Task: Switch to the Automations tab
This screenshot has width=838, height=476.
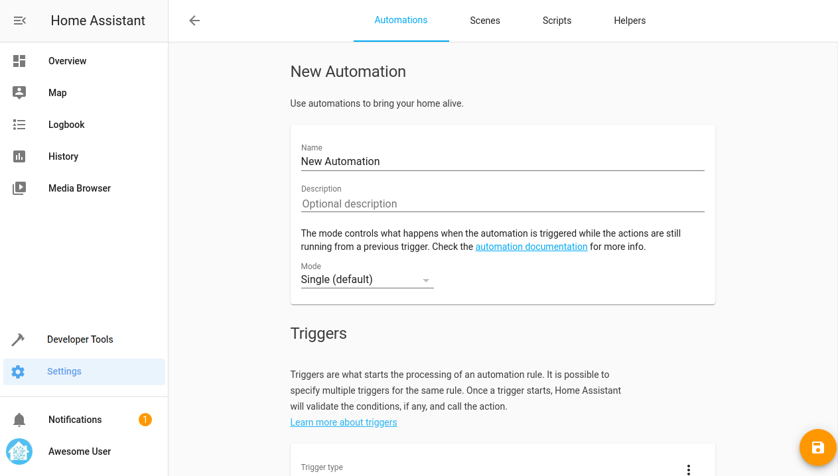Action: click(401, 21)
